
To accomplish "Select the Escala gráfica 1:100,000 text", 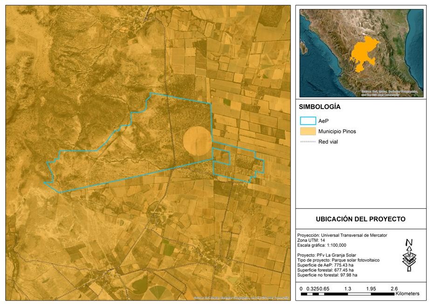I will coord(322,245).
